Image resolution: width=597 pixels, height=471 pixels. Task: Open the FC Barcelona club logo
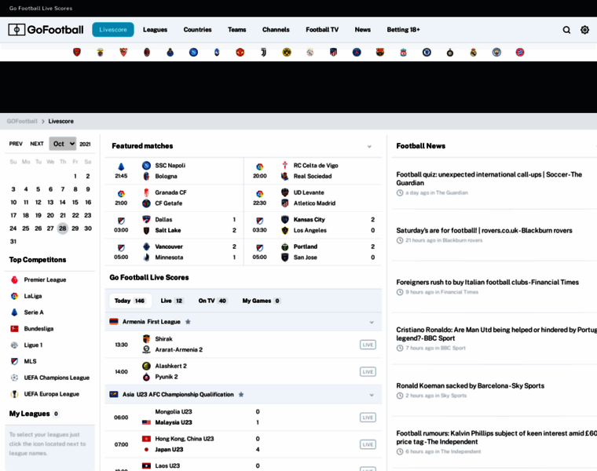380,52
